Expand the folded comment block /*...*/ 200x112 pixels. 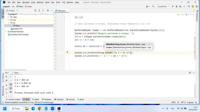[79, 17]
